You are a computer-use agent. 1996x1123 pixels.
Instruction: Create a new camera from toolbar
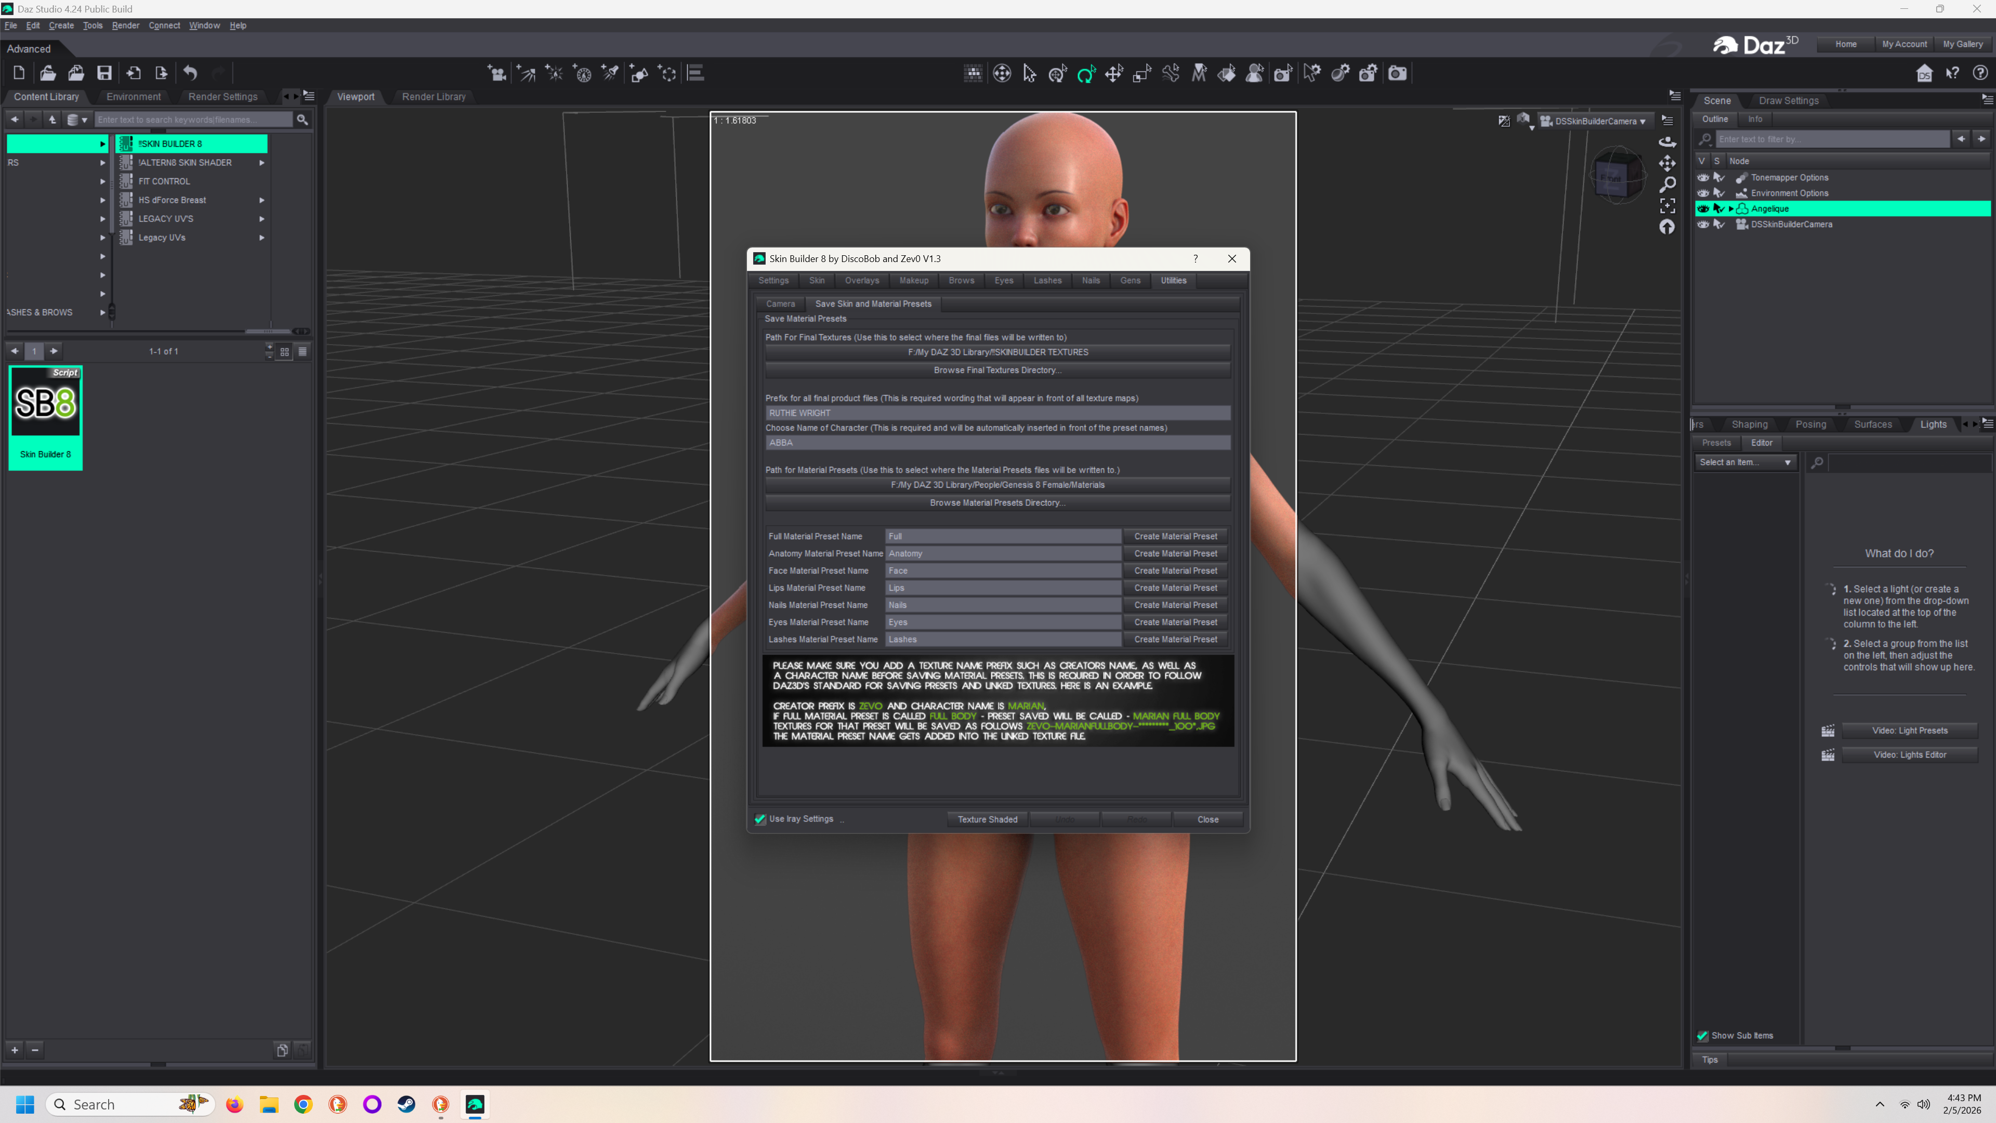[497, 73]
